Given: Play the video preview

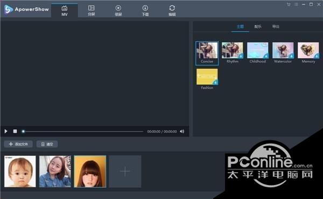Looking at the screenshot, I should click(x=6, y=131).
